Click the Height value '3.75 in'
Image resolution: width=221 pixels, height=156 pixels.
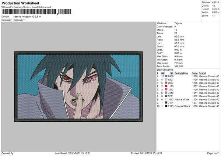(215, 9)
